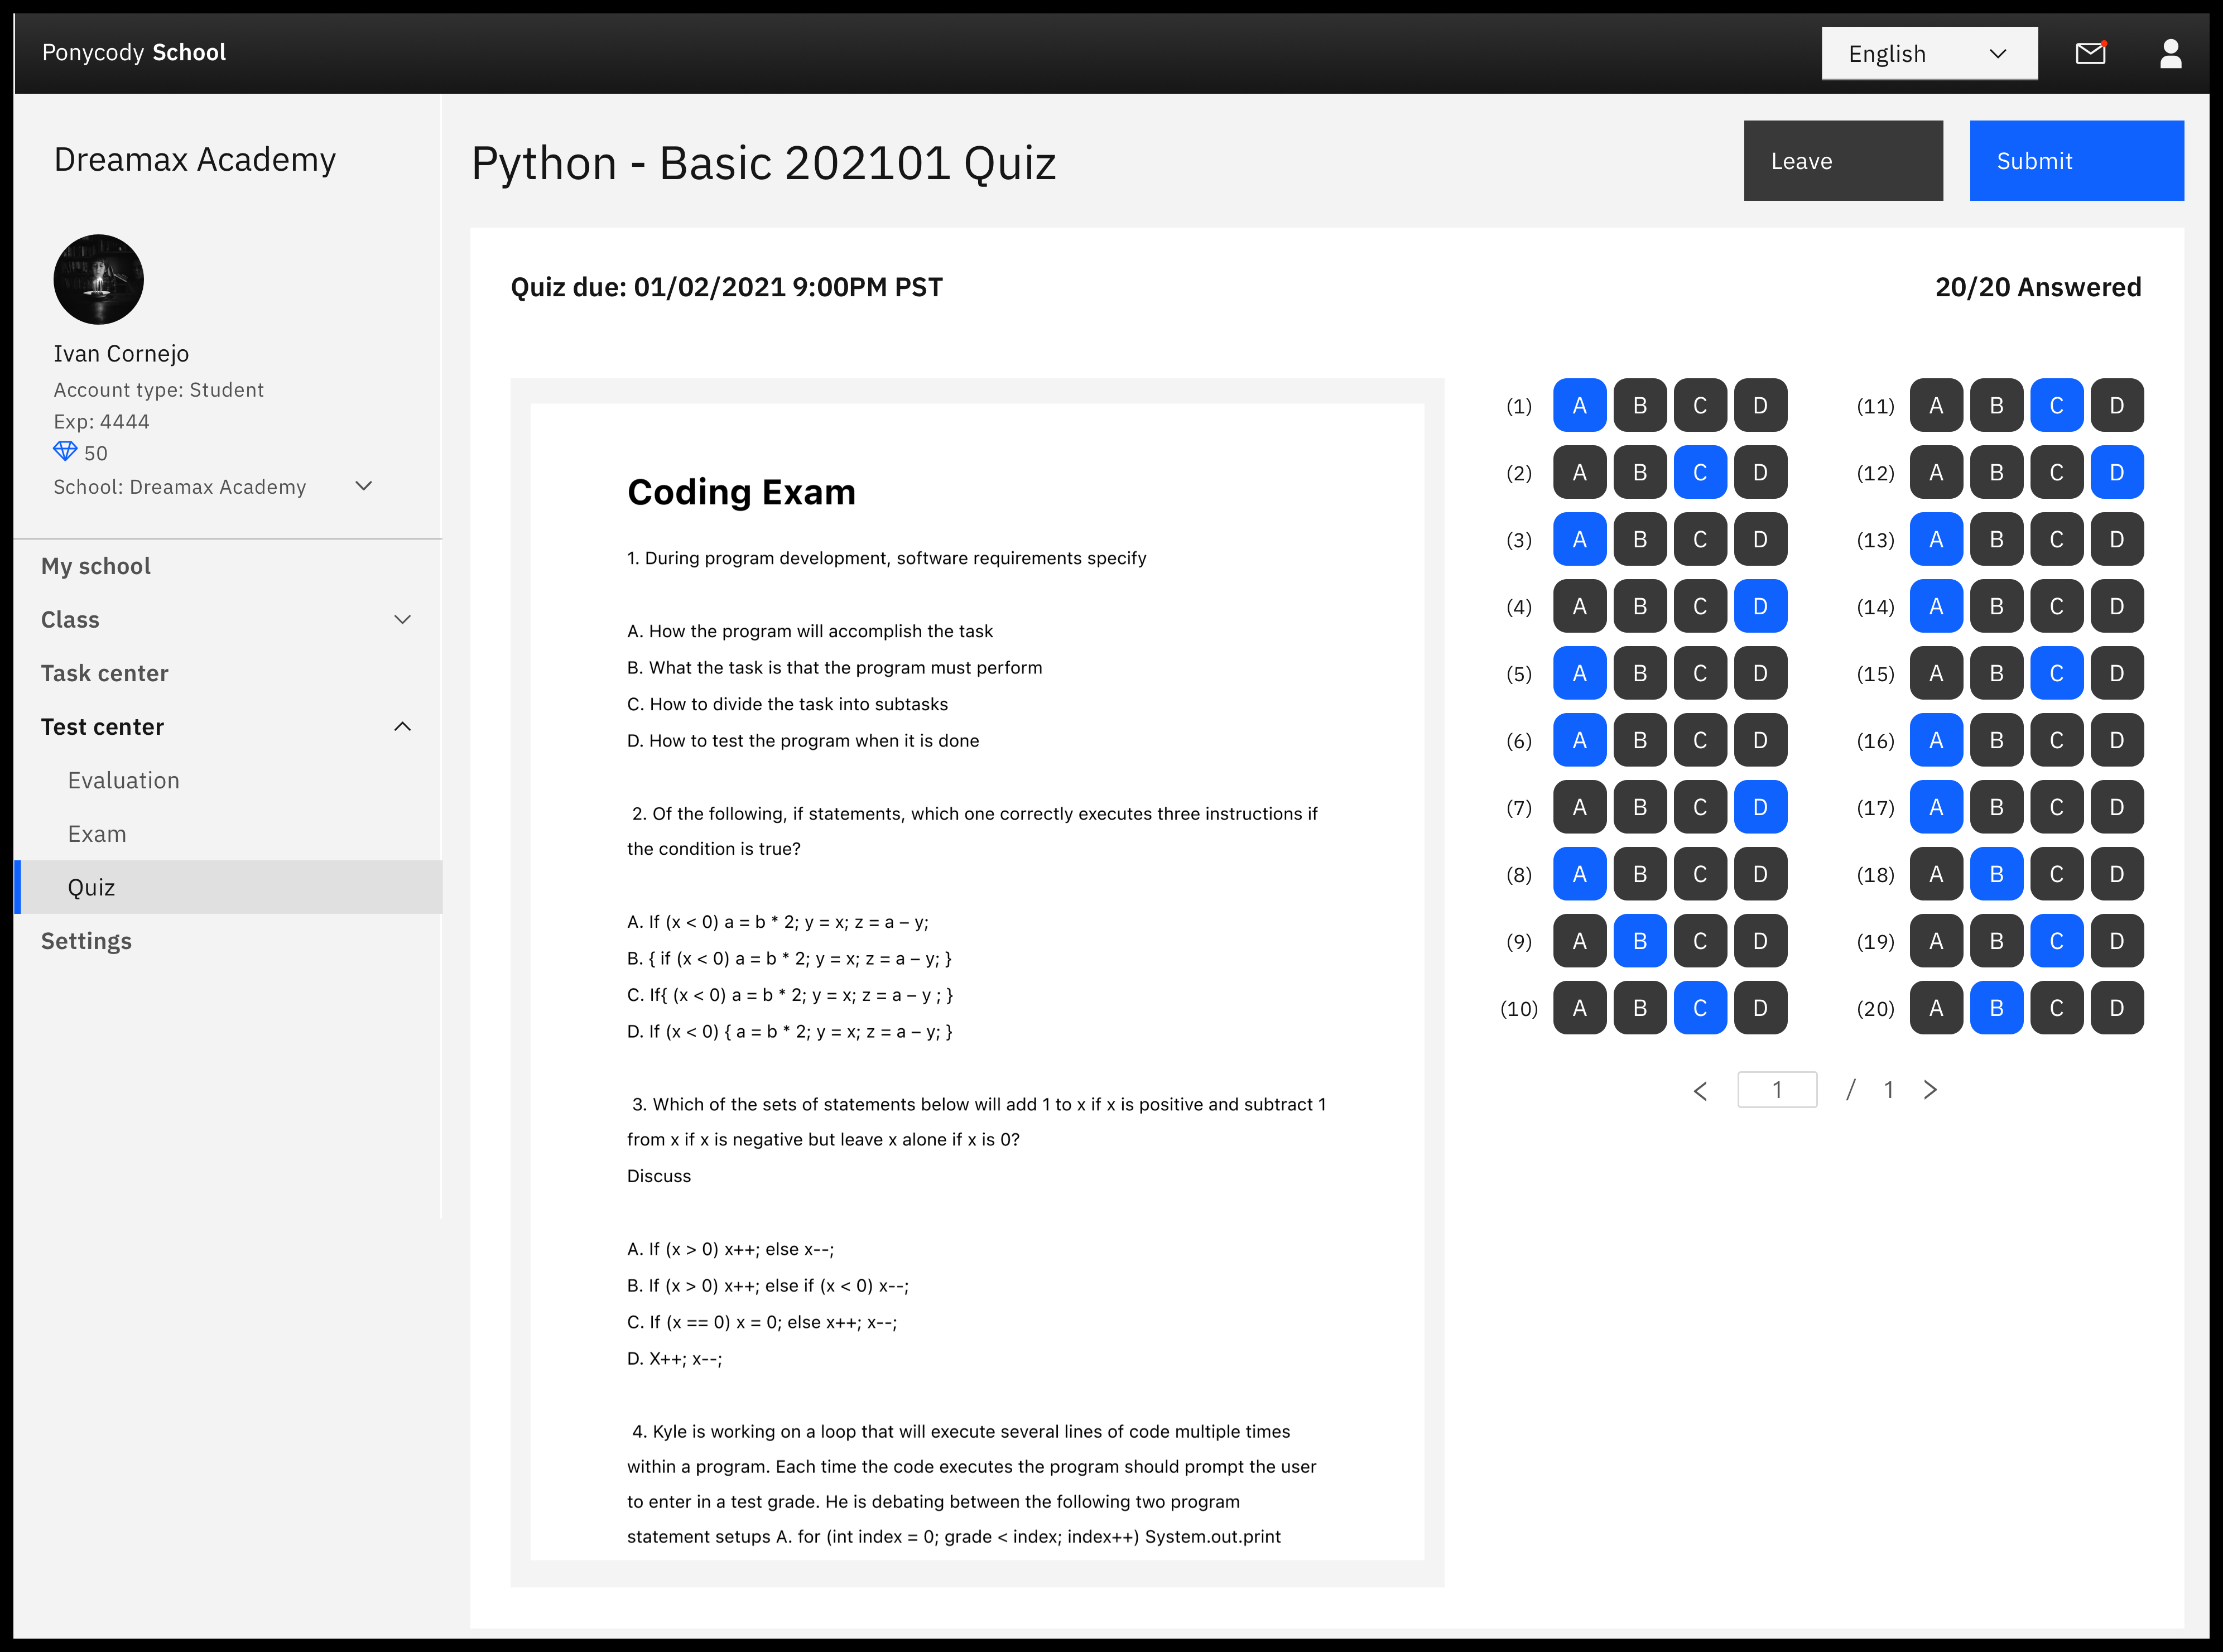Screen dimensions: 2223x1652
Task: Open Settings in the sidebar
Action: 87,941
